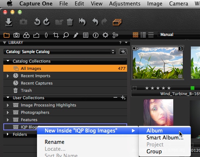Open the View menu
The image size is (200, 157).
click(97, 4)
